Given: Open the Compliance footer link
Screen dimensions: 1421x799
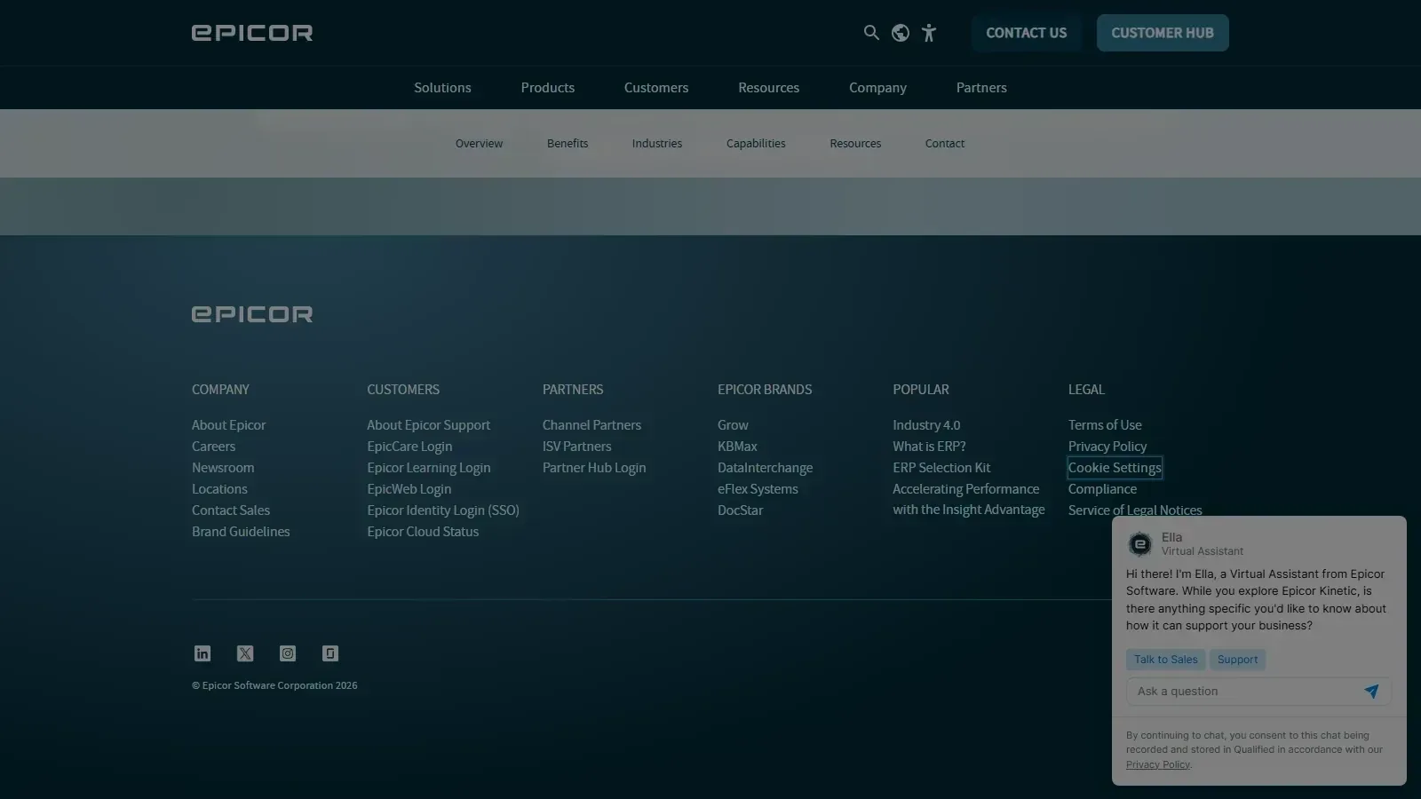Looking at the screenshot, I should tap(1102, 489).
